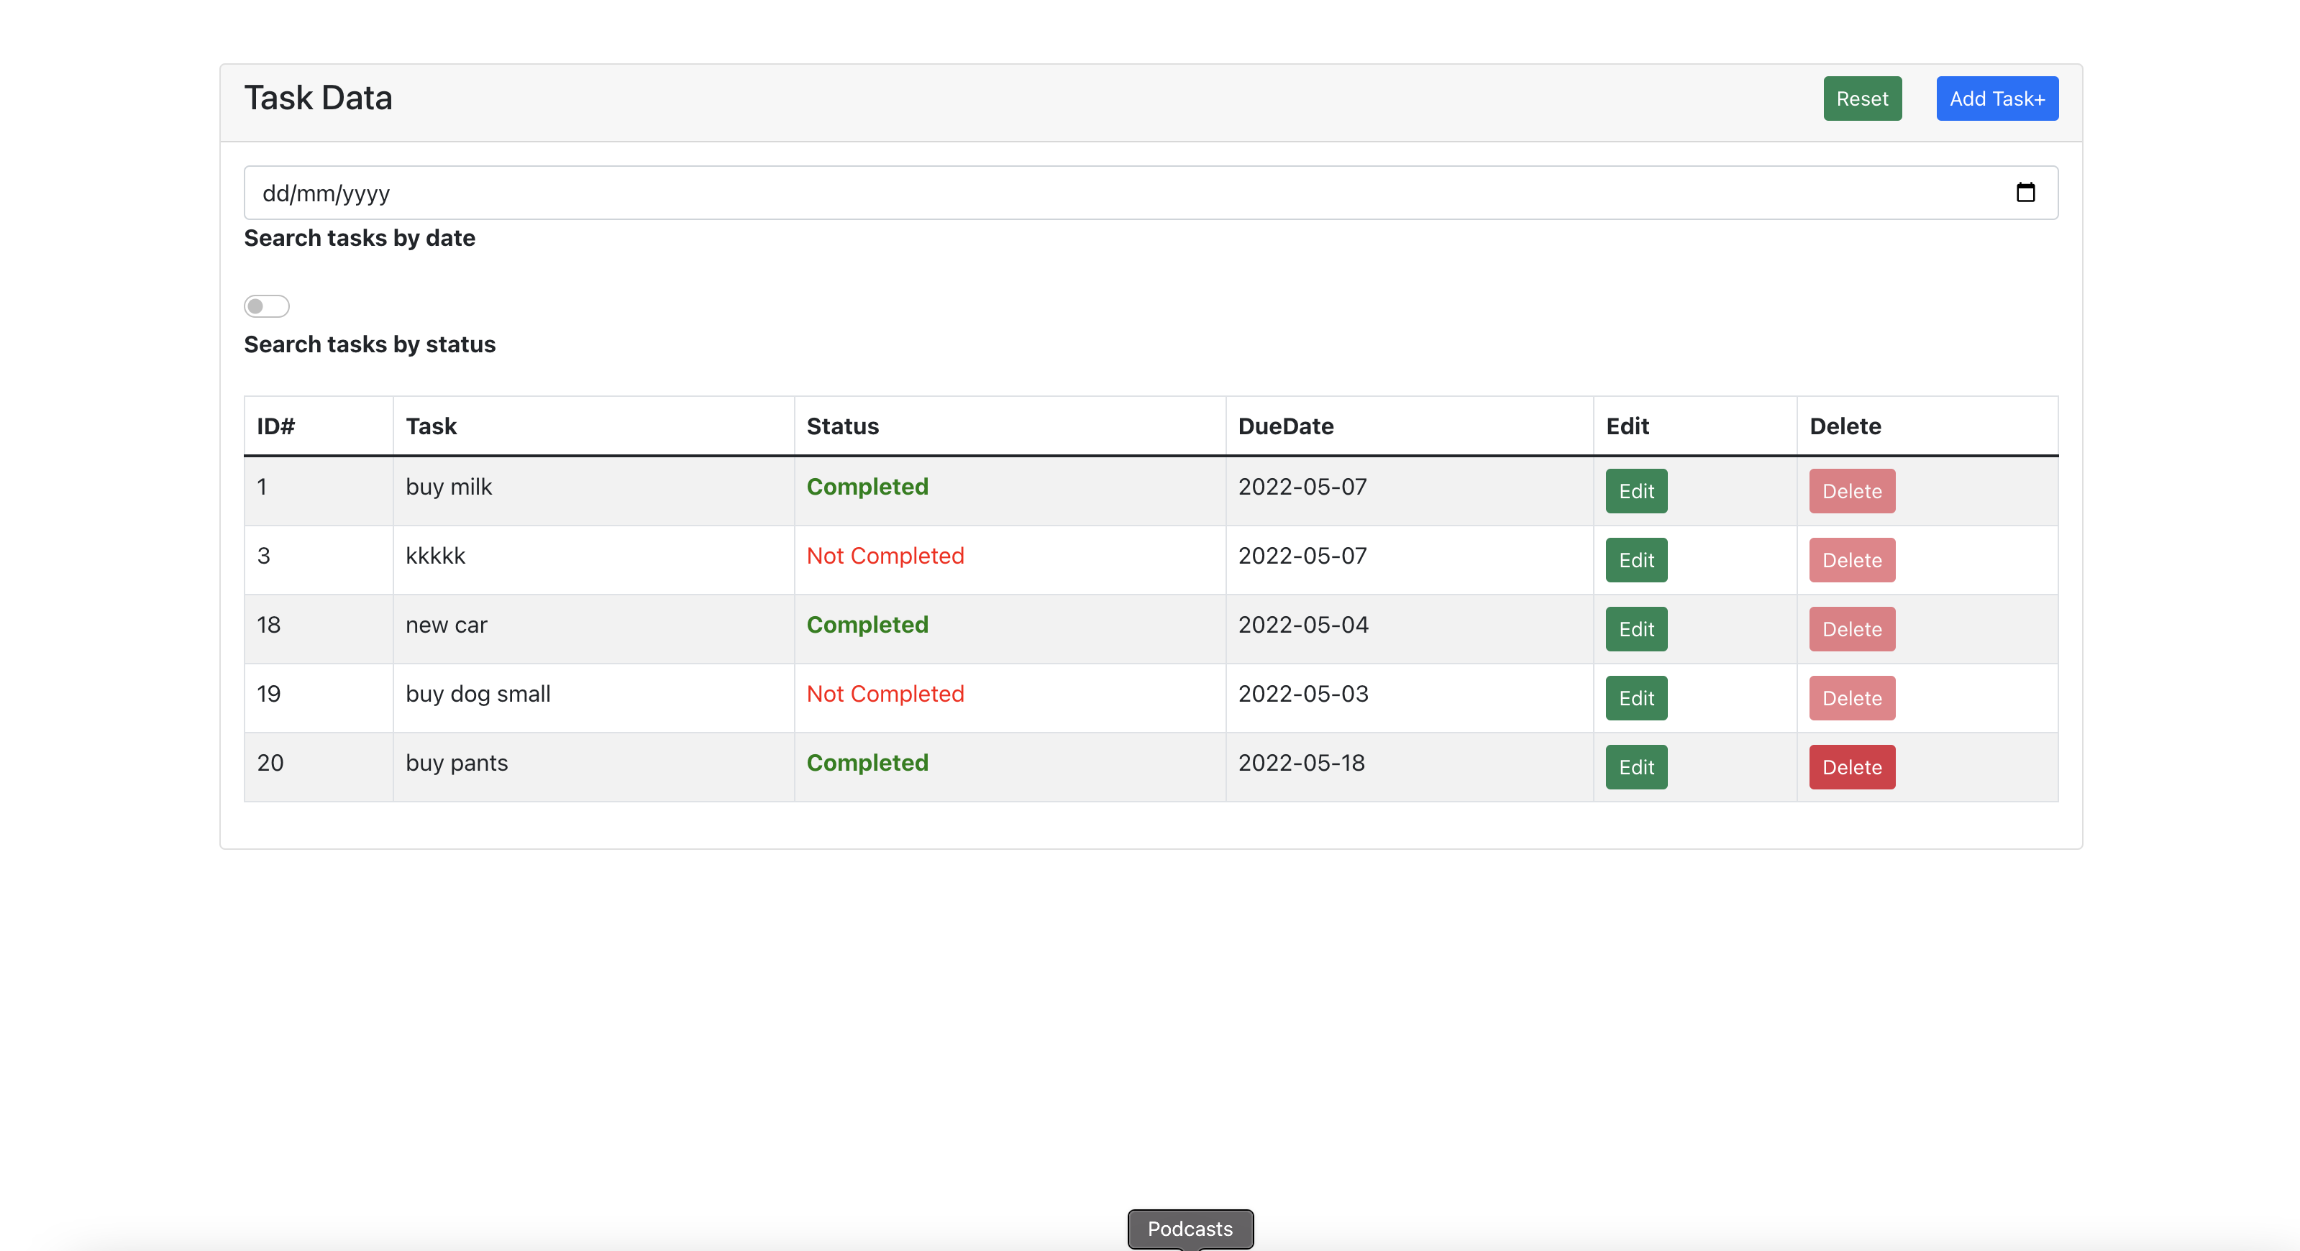Click Completed status for buy pants
This screenshot has width=2300, height=1251.
click(x=868, y=763)
